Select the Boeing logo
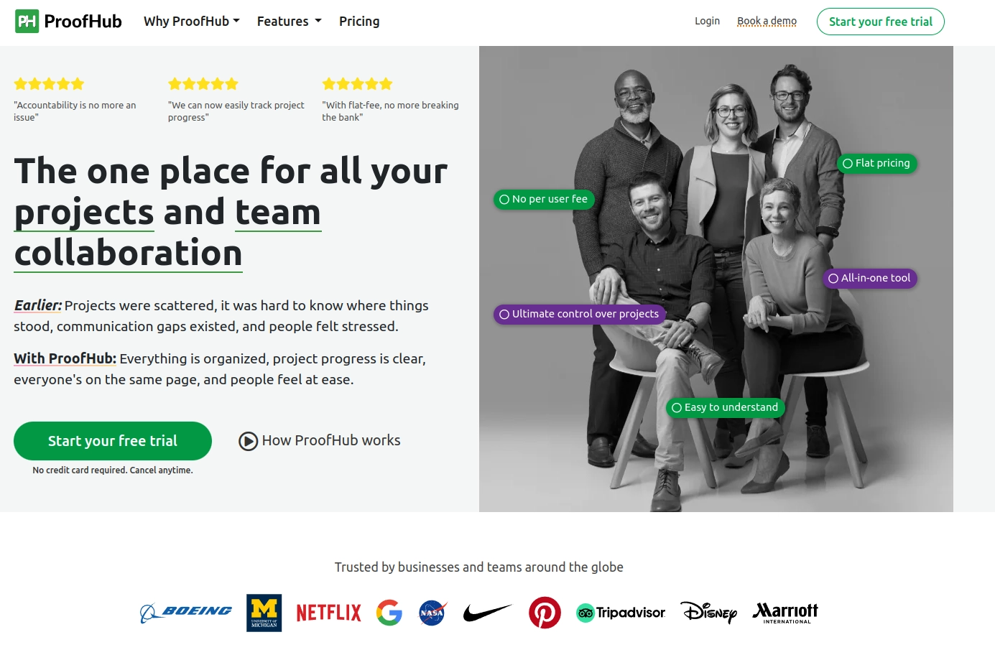The image size is (995, 650). tap(185, 612)
